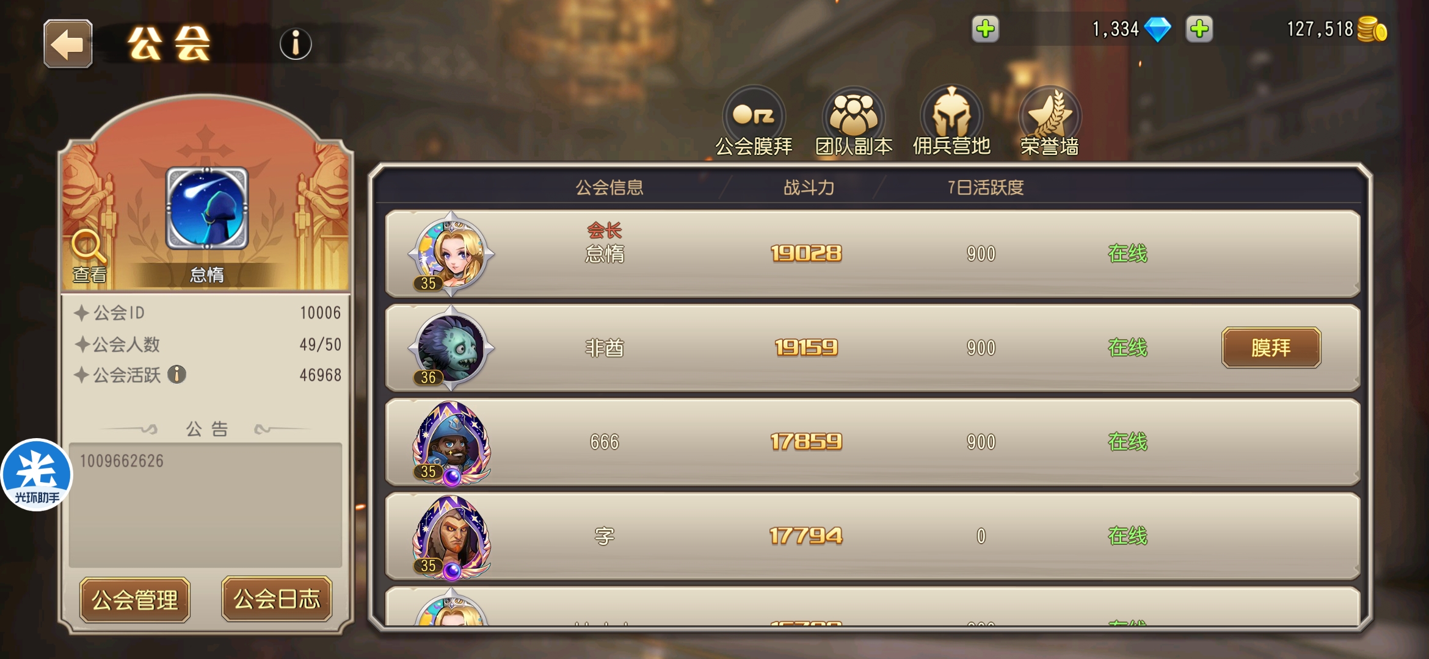Click the announcement text box 1009662626
The height and width of the screenshot is (659, 1429).
(x=205, y=505)
